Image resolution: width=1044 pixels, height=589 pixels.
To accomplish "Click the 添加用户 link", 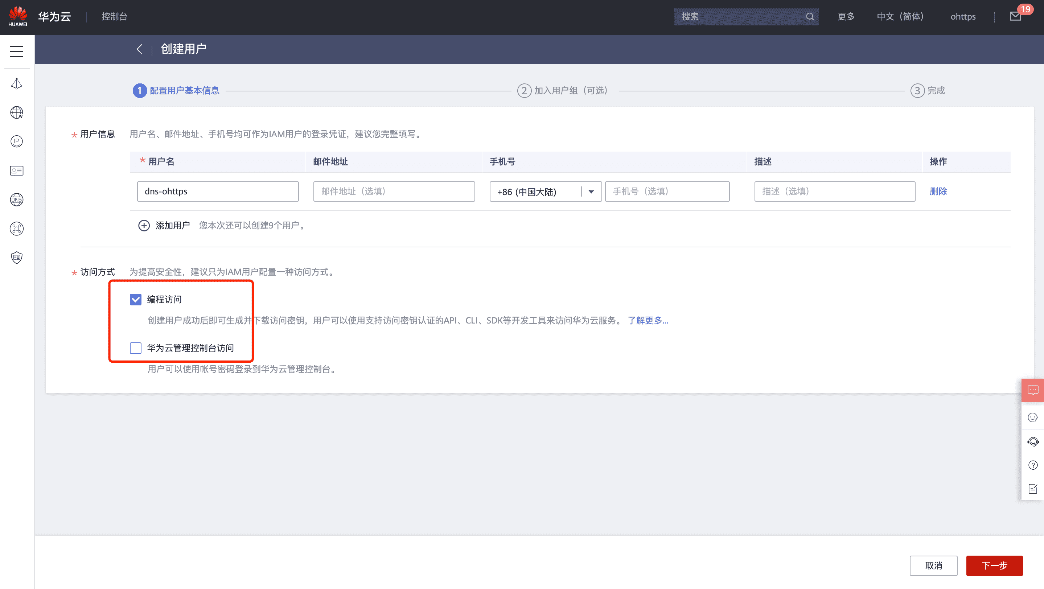I will click(x=173, y=225).
